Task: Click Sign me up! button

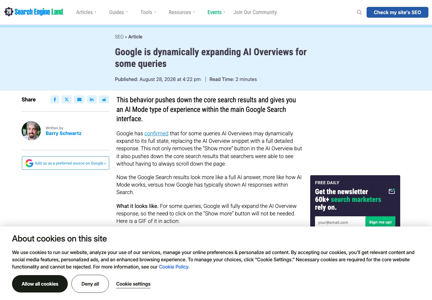Action: 380,222
